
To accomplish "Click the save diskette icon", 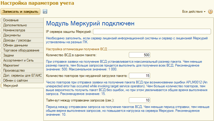I will [x=45, y=12].
